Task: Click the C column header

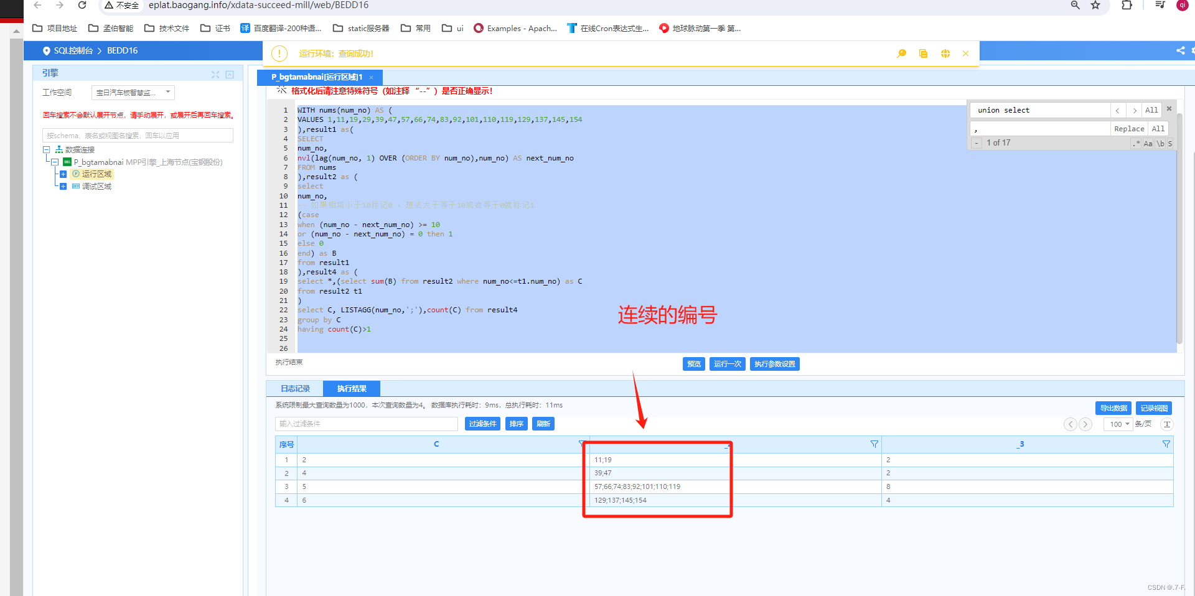Action: pyautogui.click(x=436, y=444)
